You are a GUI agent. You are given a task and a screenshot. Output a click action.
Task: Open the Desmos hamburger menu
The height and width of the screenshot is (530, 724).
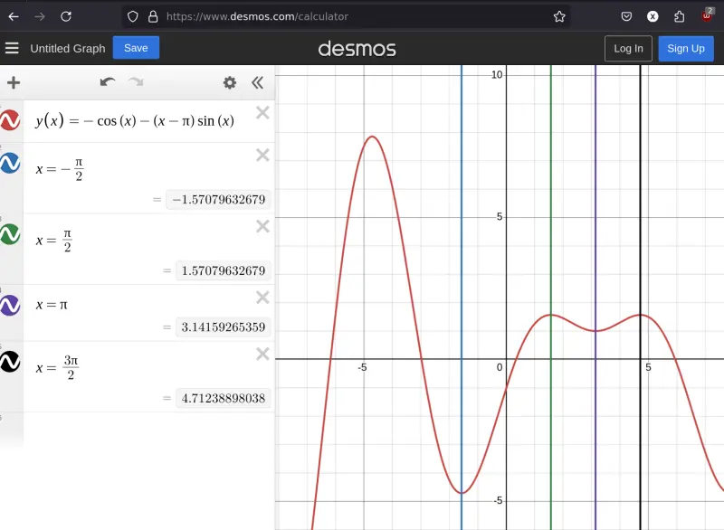[12, 48]
